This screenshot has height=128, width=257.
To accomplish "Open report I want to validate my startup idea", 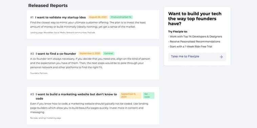I will click(x=60, y=17).
